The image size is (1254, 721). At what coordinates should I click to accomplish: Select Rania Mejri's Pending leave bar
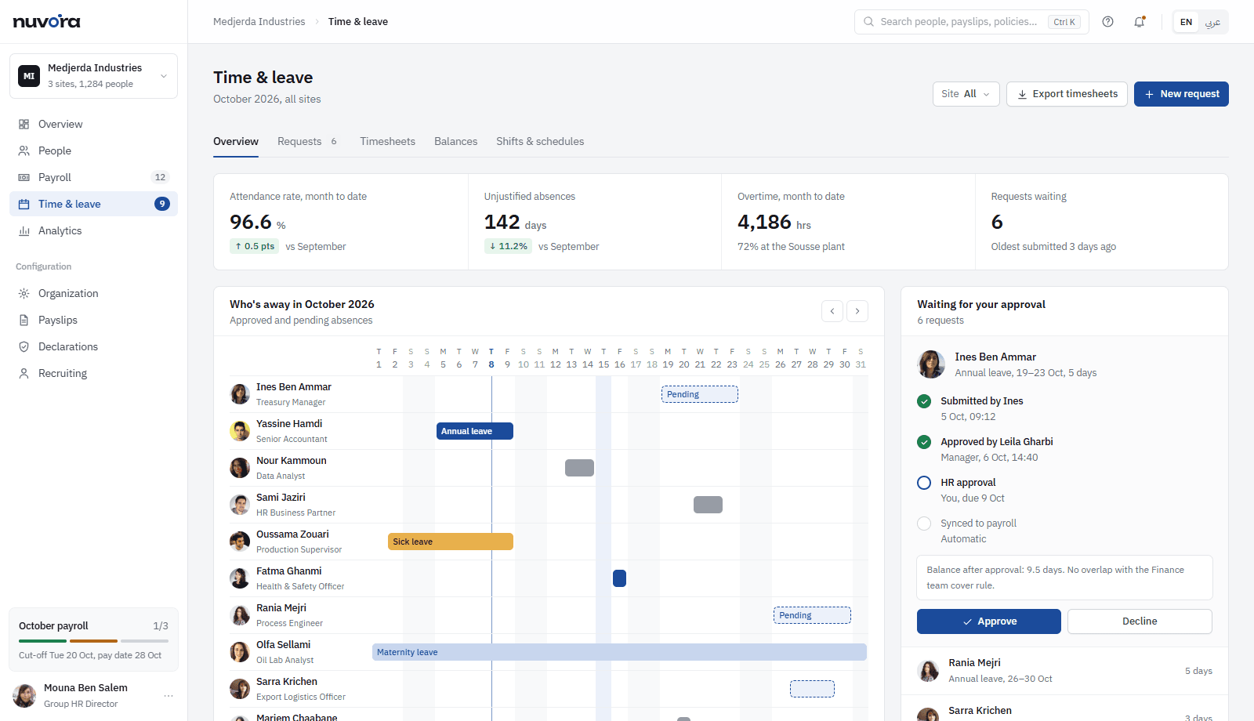[812, 615]
